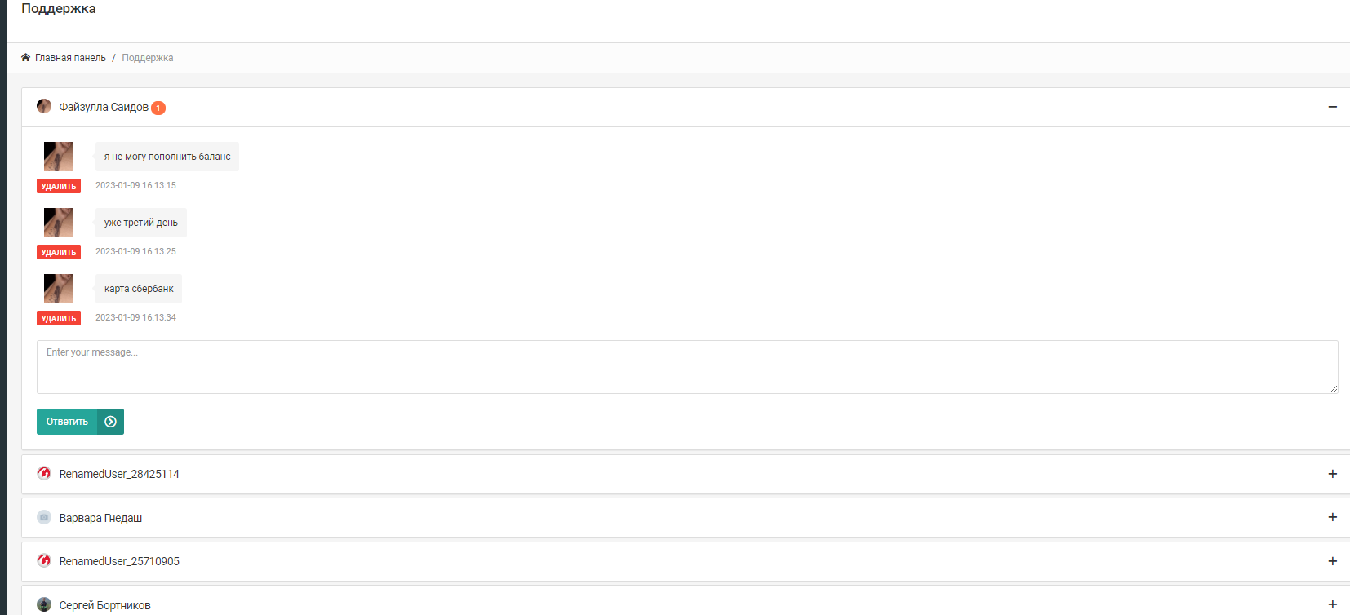The height and width of the screenshot is (615, 1350).
Task: Open the Главная панель breadcrumb link
Action: pyautogui.click(x=70, y=58)
